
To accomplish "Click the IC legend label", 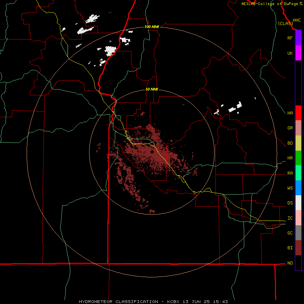I will coord(290,218).
